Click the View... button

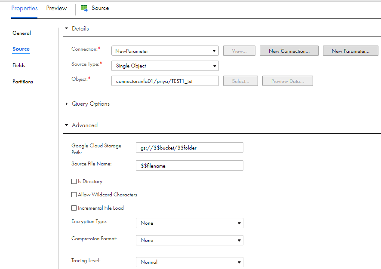(x=240, y=51)
